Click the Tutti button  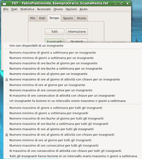pos(54,32)
